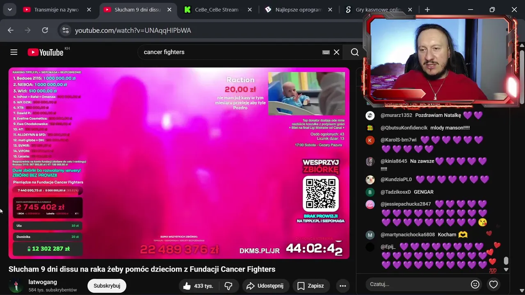This screenshot has height=295, width=525.
Task: Close the 'Gry kasynowe' tab
Action: [x=410, y=9]
